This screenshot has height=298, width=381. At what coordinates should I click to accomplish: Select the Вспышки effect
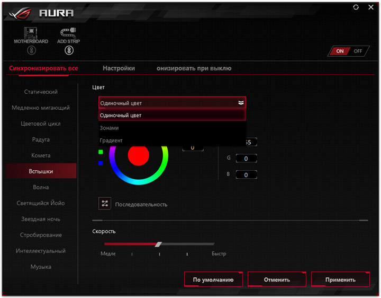(41, 171)
